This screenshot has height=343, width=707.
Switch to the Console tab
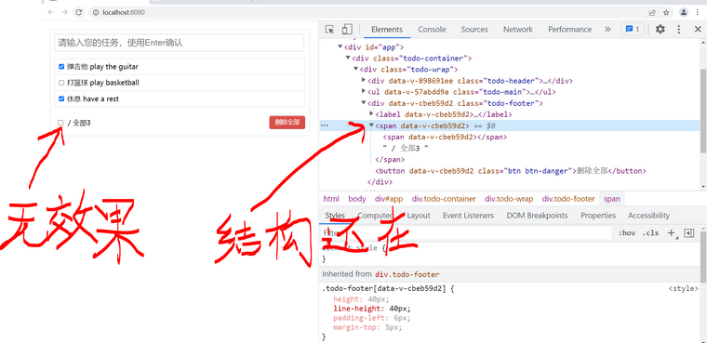pos(432,30)
